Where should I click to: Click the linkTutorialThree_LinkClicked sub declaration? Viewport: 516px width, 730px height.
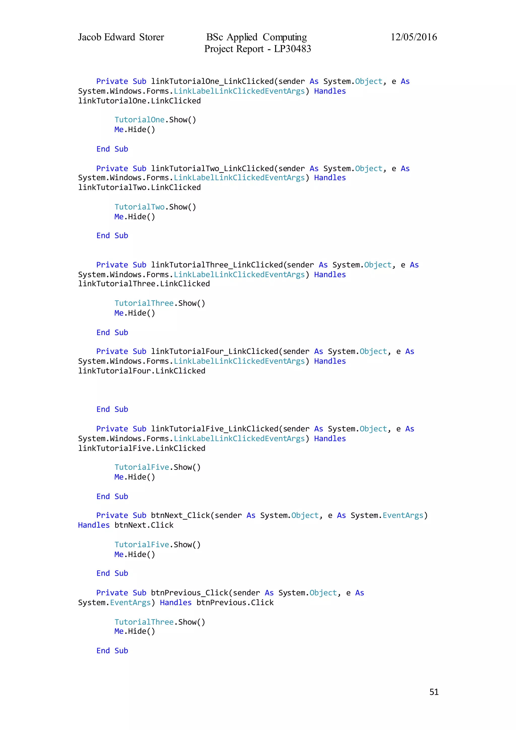click(257, 265)
